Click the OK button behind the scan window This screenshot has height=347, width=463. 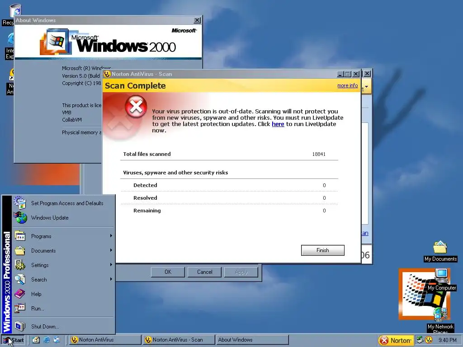click(x=168, y=272)
